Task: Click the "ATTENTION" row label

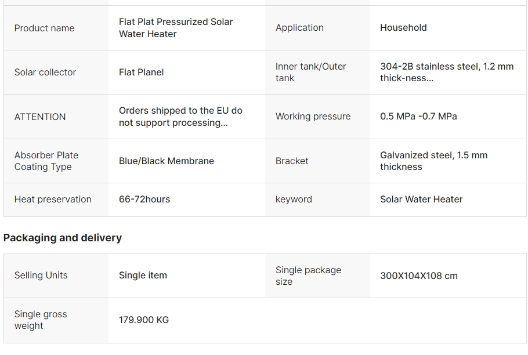Action: pyautogui.click(x=40, y=117)
